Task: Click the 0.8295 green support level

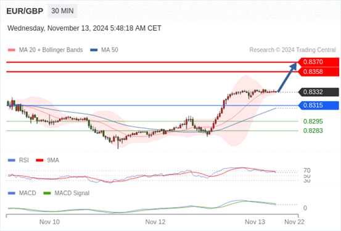Action: click(x=313, y=121)
